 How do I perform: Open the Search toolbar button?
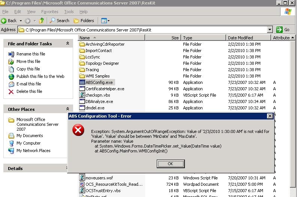[x=59, y=21]
